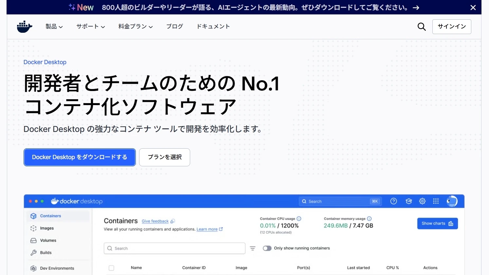Open the Learn more link
This screenshot has height=275, width=489.
(207, 229)
